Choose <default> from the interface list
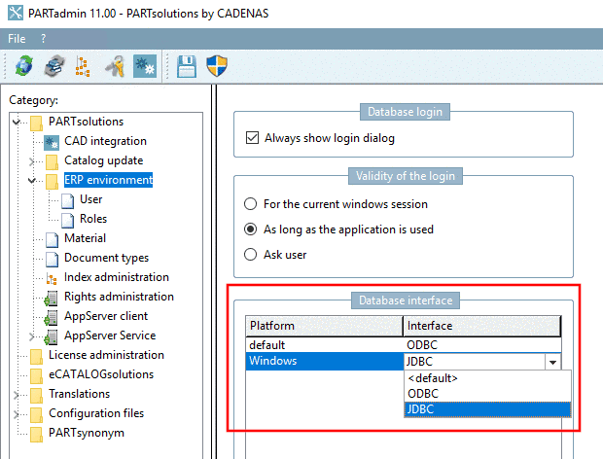 [x=487, y=378]
